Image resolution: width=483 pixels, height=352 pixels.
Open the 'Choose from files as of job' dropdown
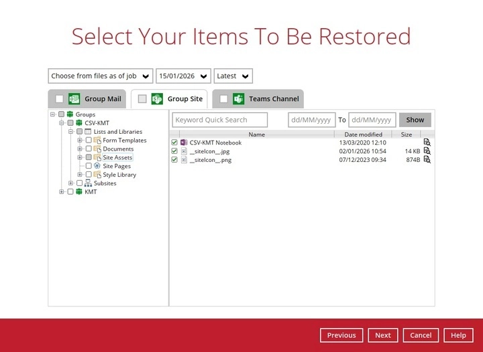(100, 76)
